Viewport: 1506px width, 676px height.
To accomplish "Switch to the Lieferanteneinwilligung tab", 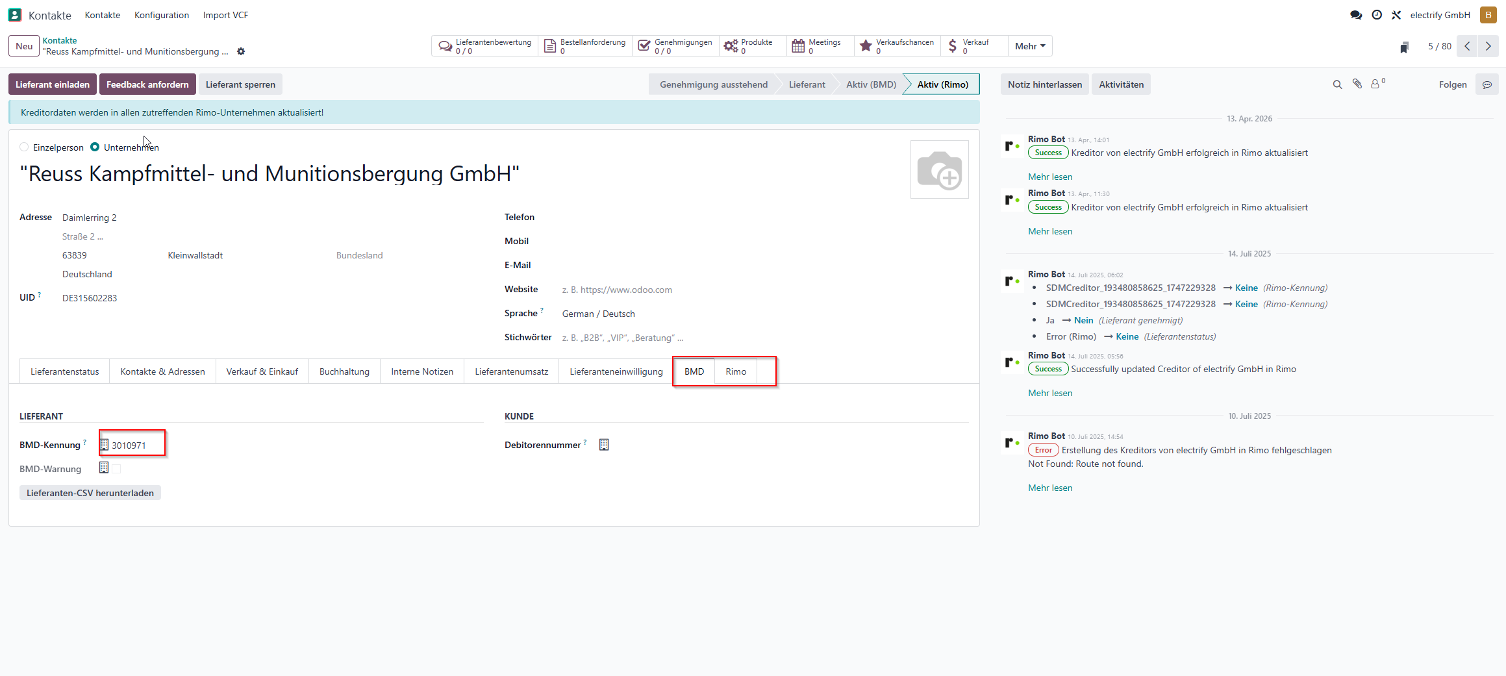I will 616,371.
